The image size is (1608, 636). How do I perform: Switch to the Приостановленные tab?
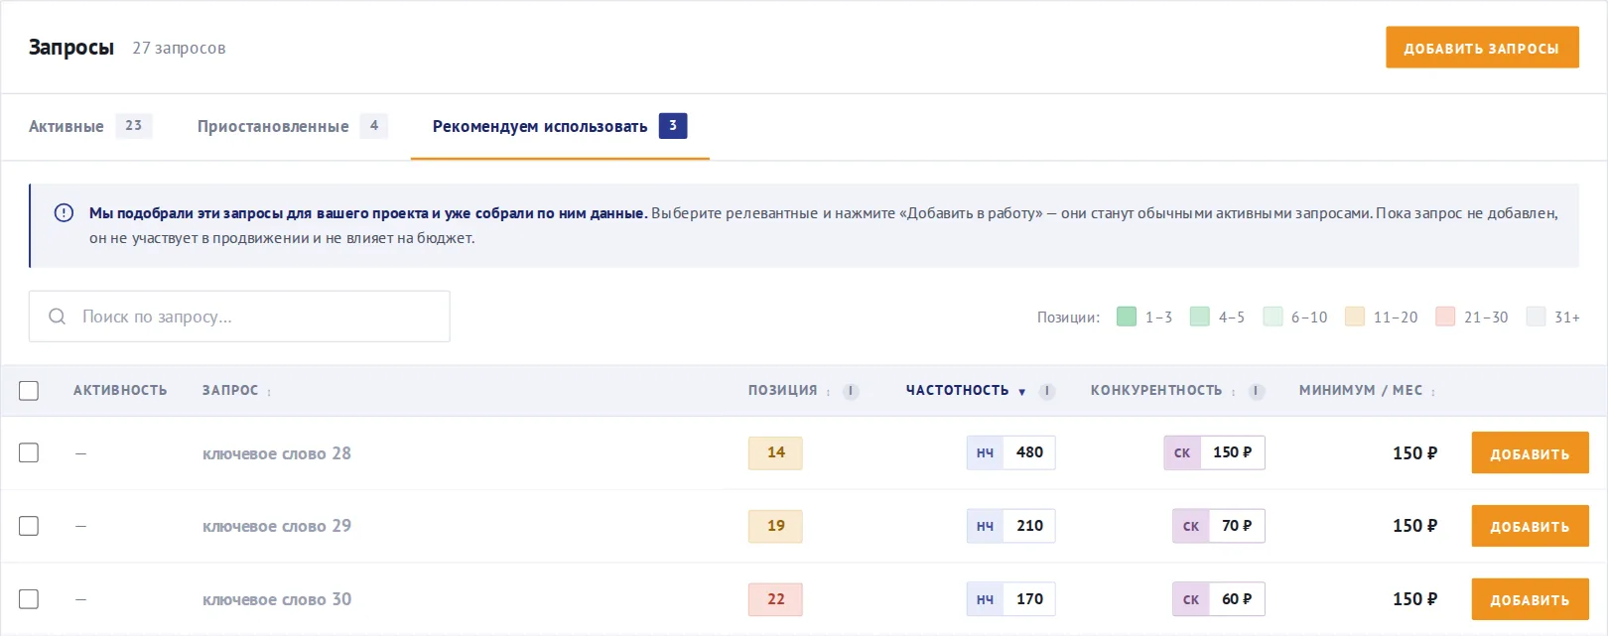292,126
